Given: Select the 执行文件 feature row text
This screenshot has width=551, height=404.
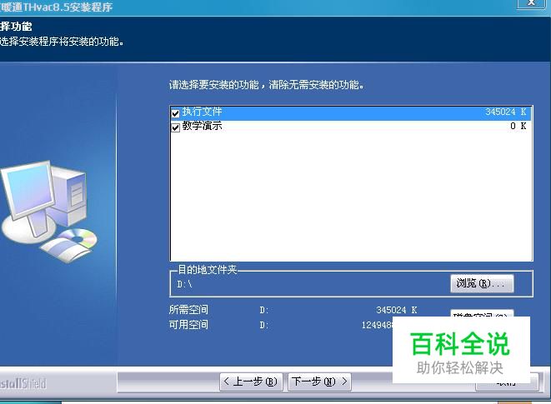Looking at the screenshot, I should (202, 112).
